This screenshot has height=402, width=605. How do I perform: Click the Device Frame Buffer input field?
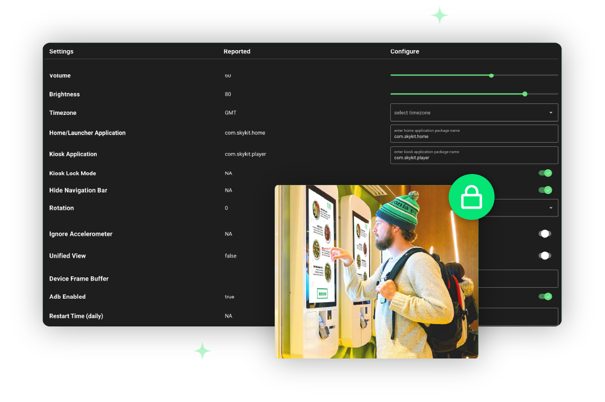coord(520,278)
